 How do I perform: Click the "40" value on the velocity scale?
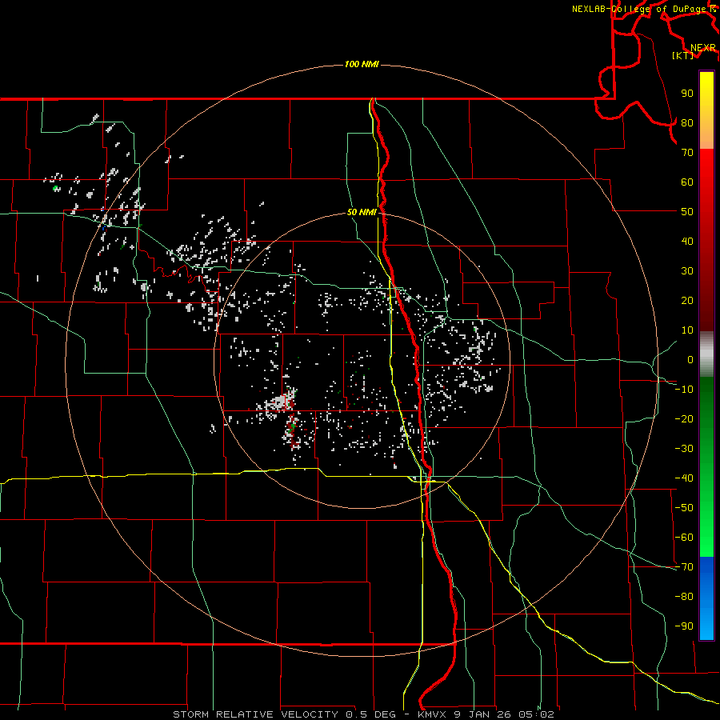click(687, 242)
